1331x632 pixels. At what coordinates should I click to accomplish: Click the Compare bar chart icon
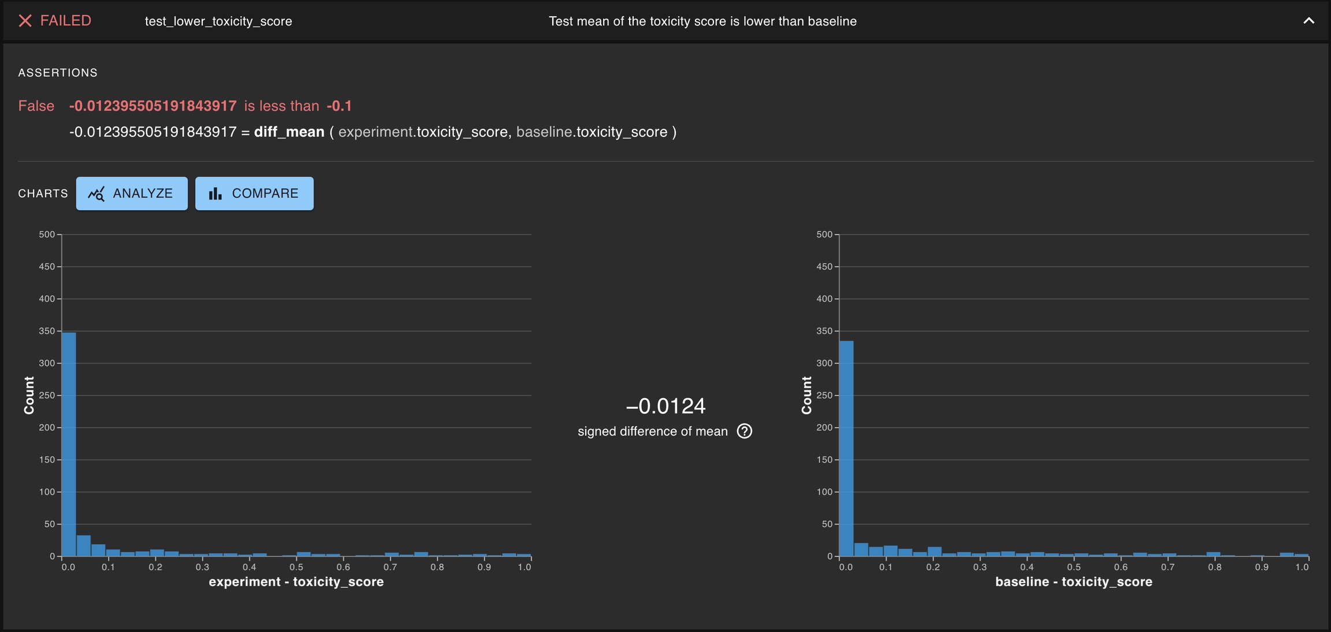click(215, 194)
